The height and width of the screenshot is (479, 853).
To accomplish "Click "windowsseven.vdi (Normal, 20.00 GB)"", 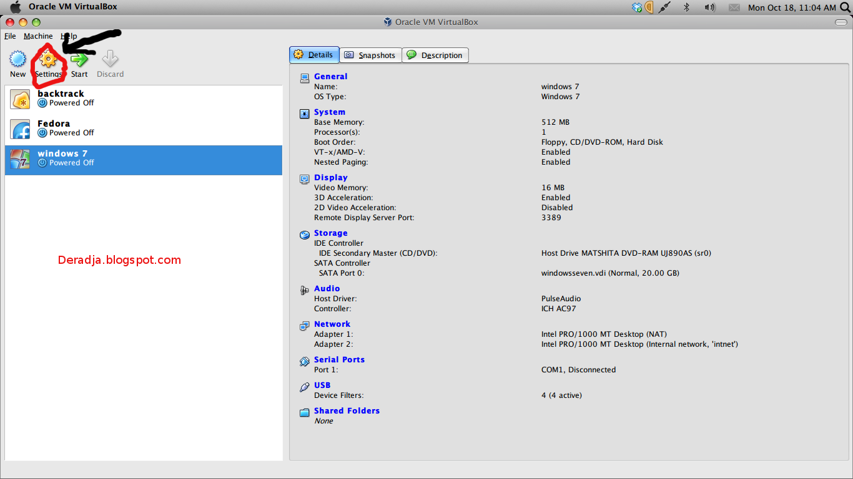I will [x=610, y=273].
